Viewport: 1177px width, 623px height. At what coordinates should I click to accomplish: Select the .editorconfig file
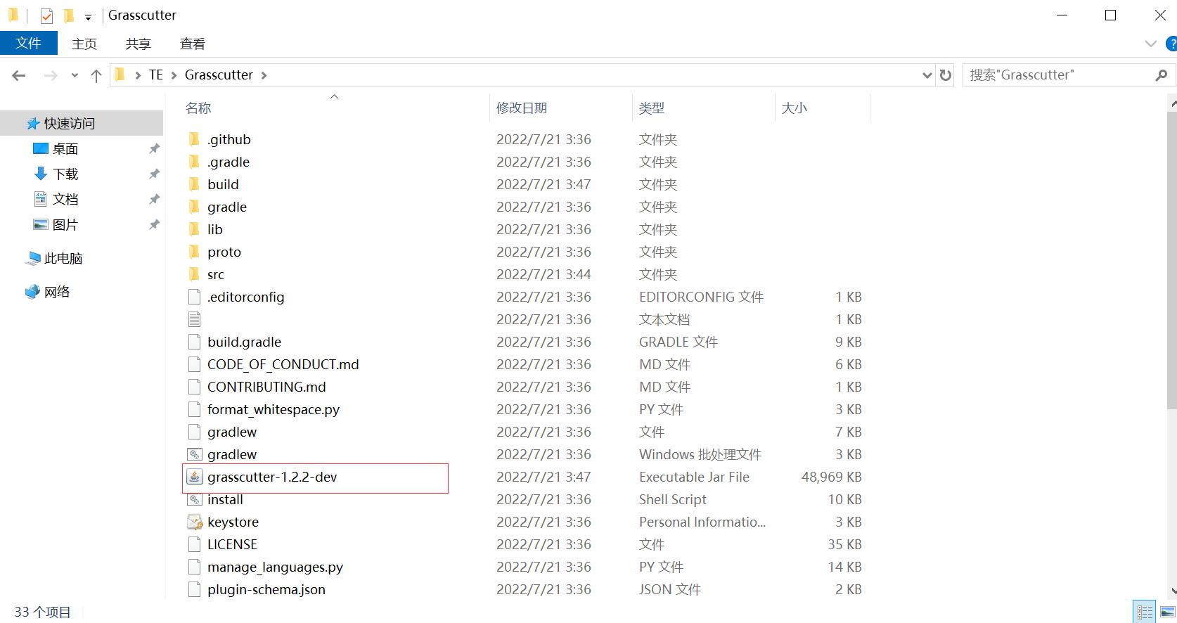point(246,297)
